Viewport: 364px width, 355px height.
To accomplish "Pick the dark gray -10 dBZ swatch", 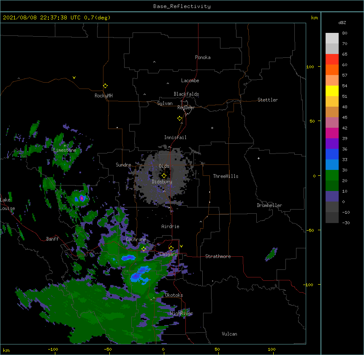I will pyautogui.click(x=332, y=218).
